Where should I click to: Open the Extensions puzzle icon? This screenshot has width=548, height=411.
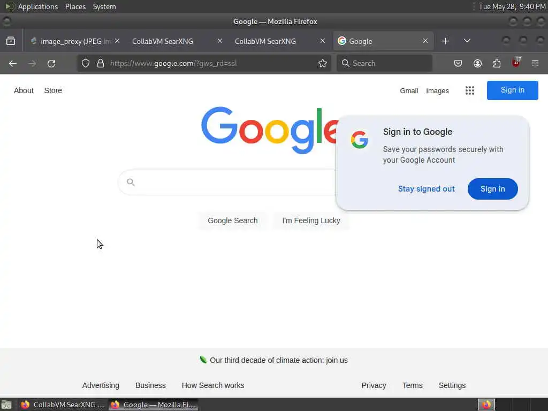(497, 63)
